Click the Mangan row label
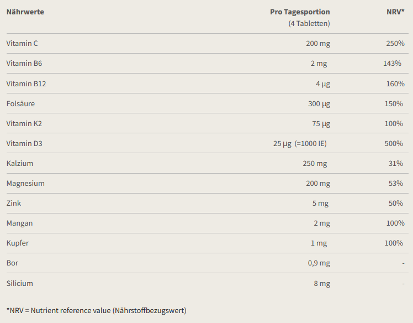Screen dimensions: 413x323 click(19, 223)
